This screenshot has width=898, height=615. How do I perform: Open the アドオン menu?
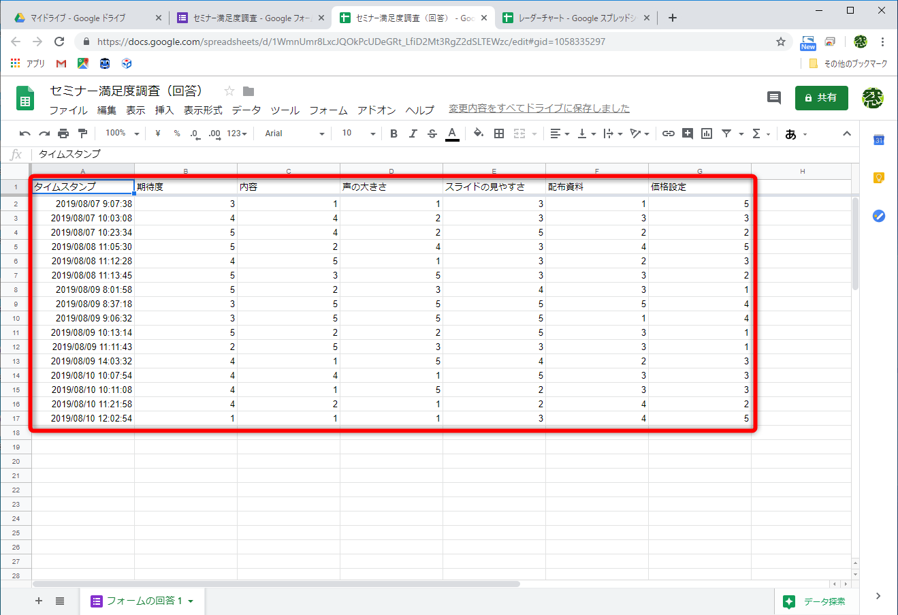coord(377,110)
